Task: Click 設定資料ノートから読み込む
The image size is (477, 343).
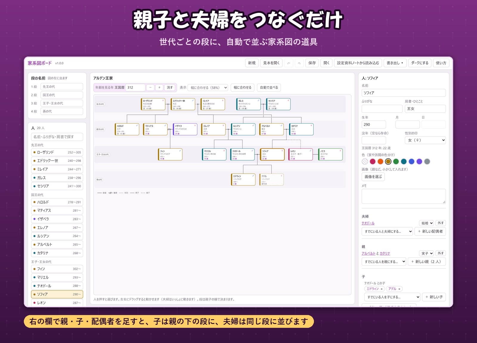Action: point(358,63)
